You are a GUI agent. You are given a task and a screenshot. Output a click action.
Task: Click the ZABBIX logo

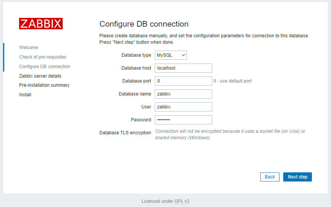tap(41, 24)
